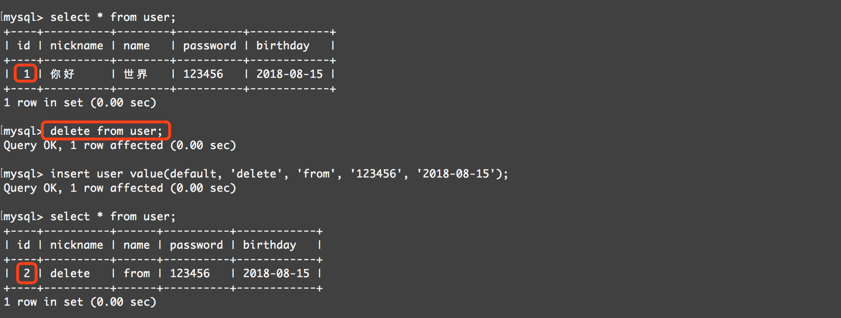Click "Query OK" message below insert command
Screen dimensions: 841x318
(x=32, y=188)
